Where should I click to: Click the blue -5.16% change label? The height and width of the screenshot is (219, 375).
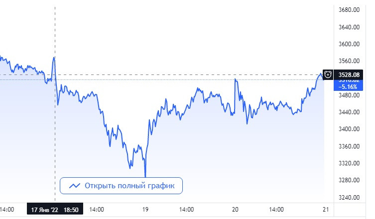tap(349, 85)
